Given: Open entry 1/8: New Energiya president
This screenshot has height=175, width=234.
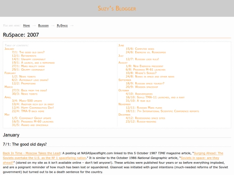Looking at the screenshot, I should pos(144,66).
